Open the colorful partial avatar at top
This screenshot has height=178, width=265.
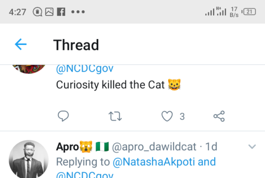[29, 69]
